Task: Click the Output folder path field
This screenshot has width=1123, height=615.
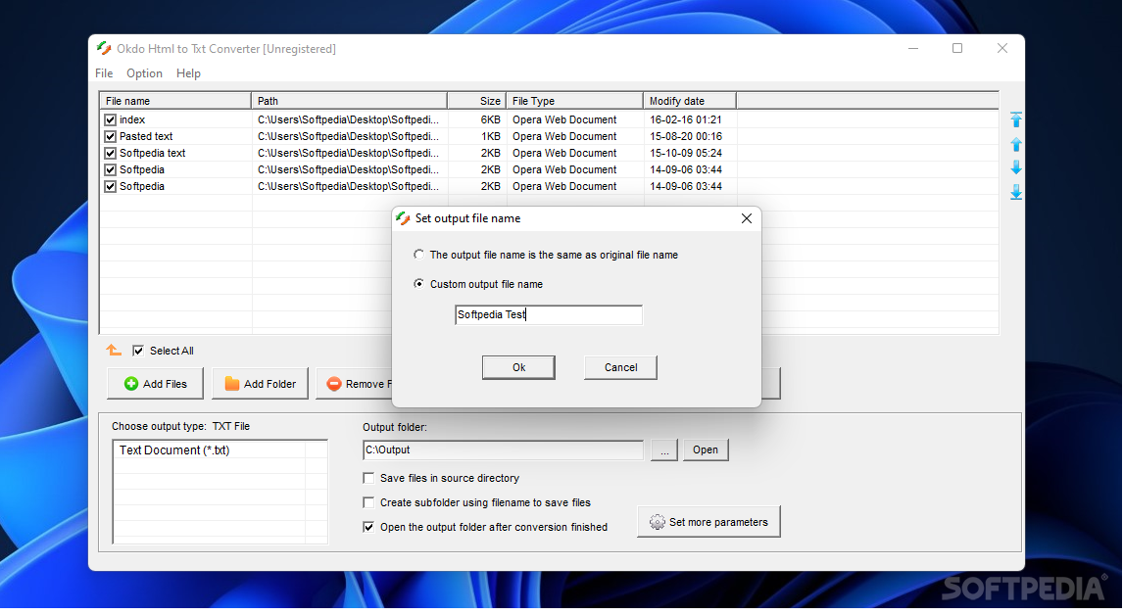Action: 504,449
